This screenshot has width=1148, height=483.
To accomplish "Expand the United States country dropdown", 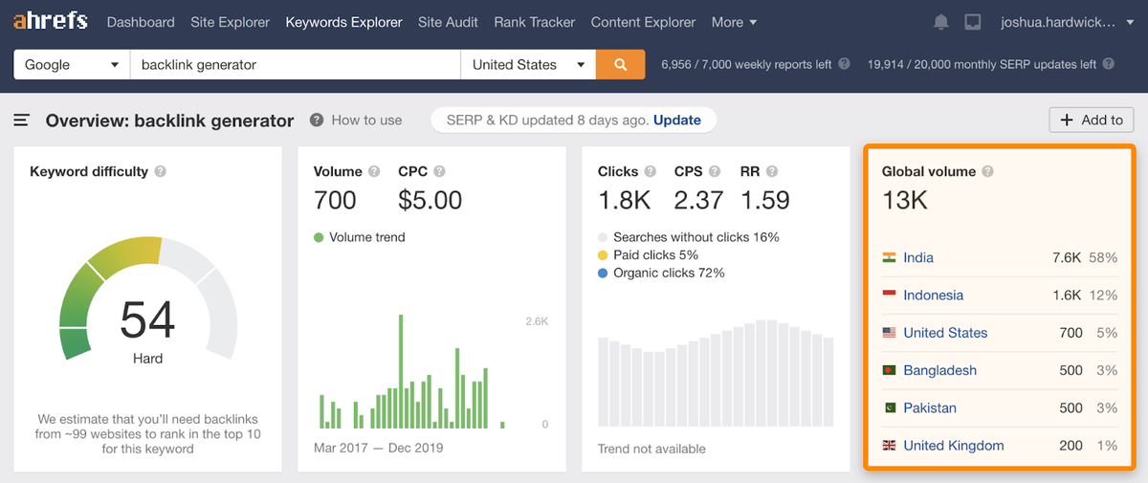I will pyautogui.click(x=528, y=65).
